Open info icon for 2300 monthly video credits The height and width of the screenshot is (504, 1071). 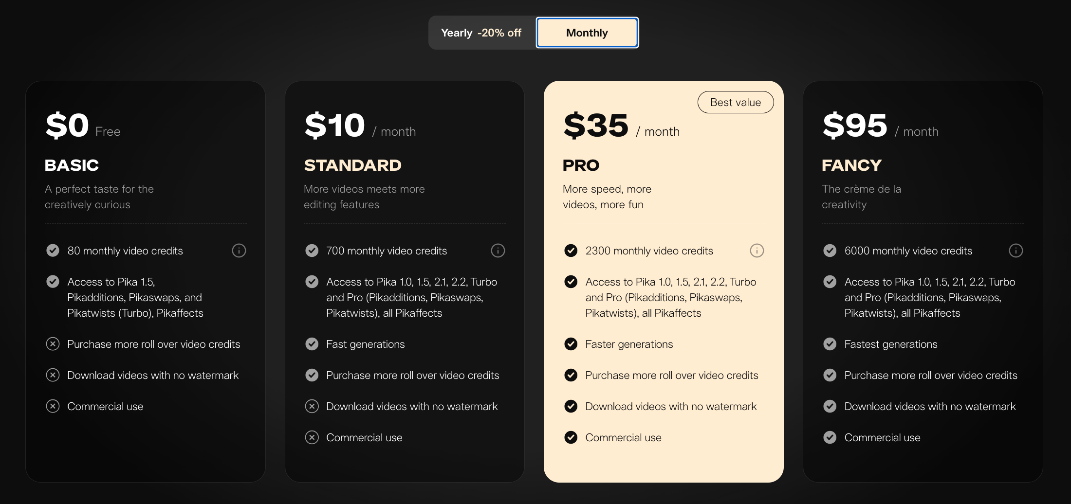point(757,251)
